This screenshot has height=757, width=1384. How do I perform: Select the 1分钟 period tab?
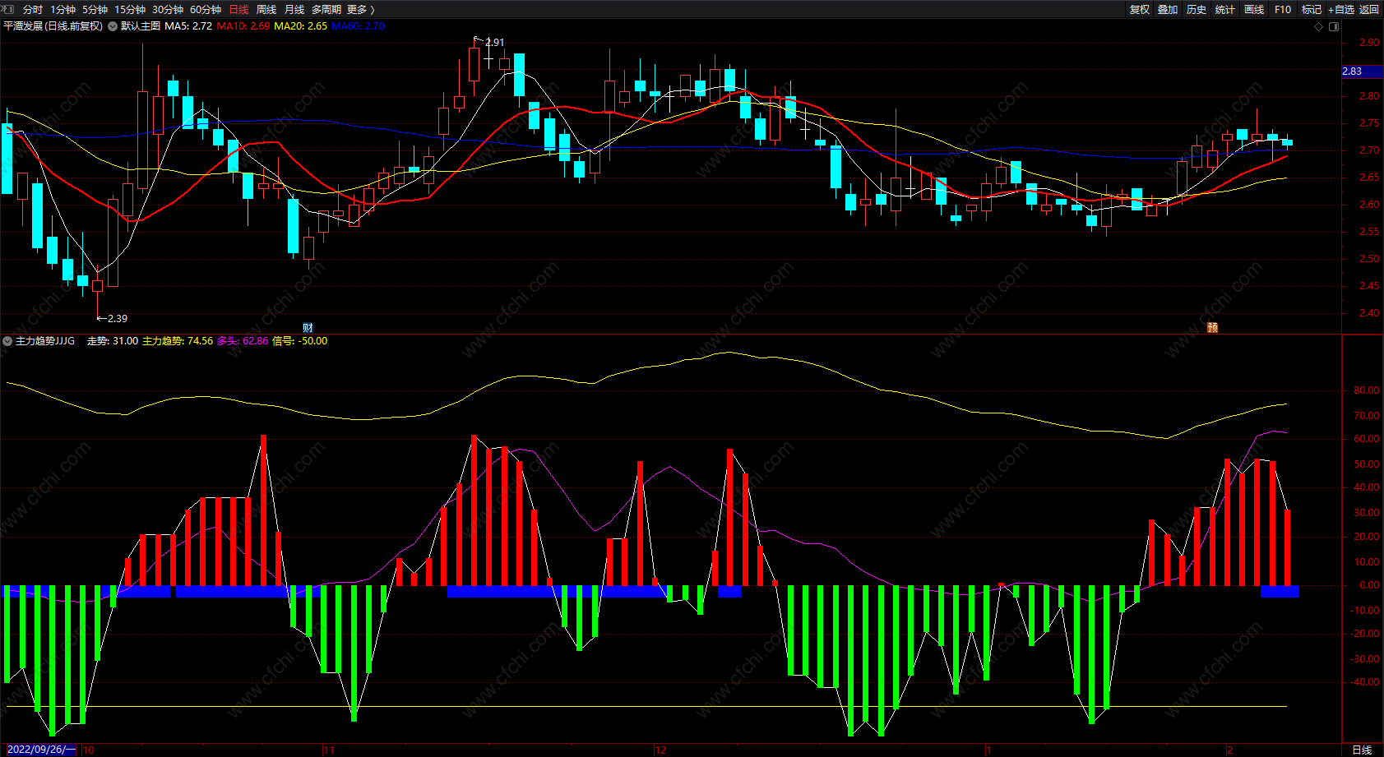(62, 10)
